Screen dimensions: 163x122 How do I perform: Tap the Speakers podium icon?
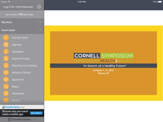pos(6,52)
